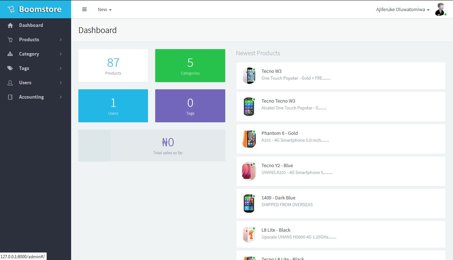Image resolution: width=453 pixels, height=260 pixels.
Task: Click the Total sales so far panel
Action: pos(152,145)
